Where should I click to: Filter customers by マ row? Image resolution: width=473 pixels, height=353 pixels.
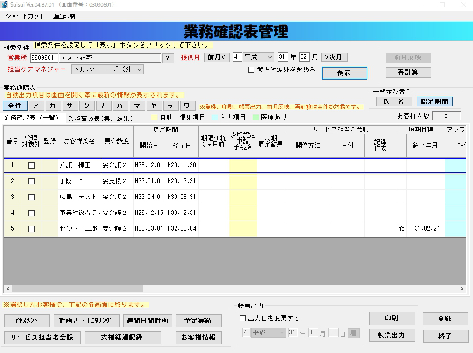click(x=137, y=106)
